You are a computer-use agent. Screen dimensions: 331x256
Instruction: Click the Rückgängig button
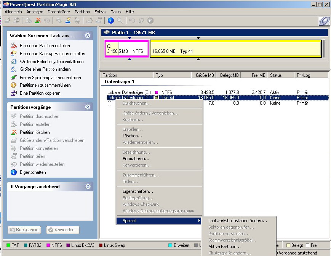(x=24, y=230)
